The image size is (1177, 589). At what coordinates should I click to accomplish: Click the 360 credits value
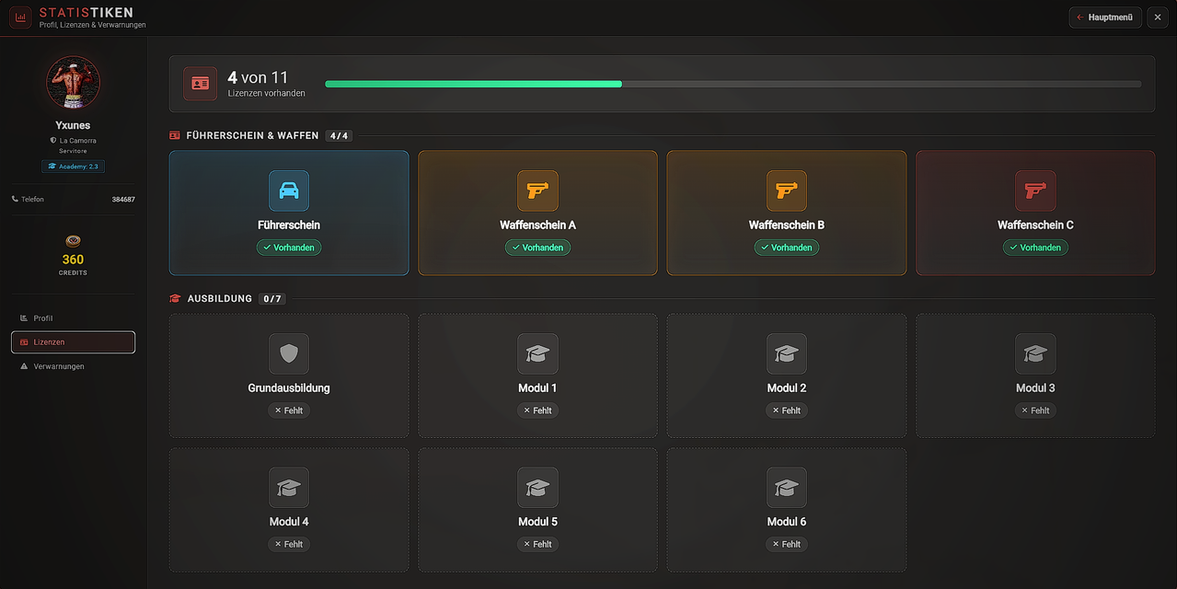click(73, 260)
